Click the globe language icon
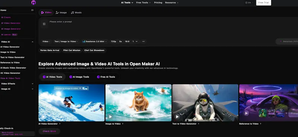This screenshot has height=137, width=298. click(246, 3)
